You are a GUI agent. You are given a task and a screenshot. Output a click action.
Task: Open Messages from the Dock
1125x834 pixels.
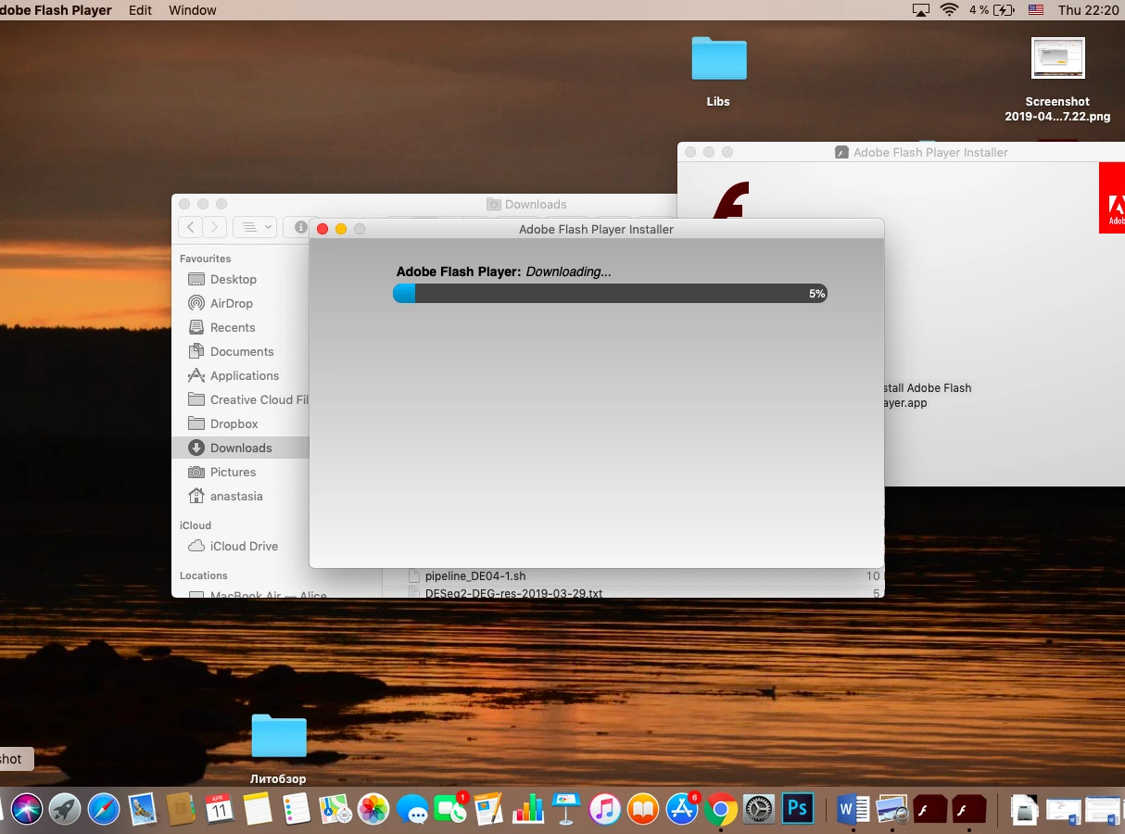click(x=412, y=809)
